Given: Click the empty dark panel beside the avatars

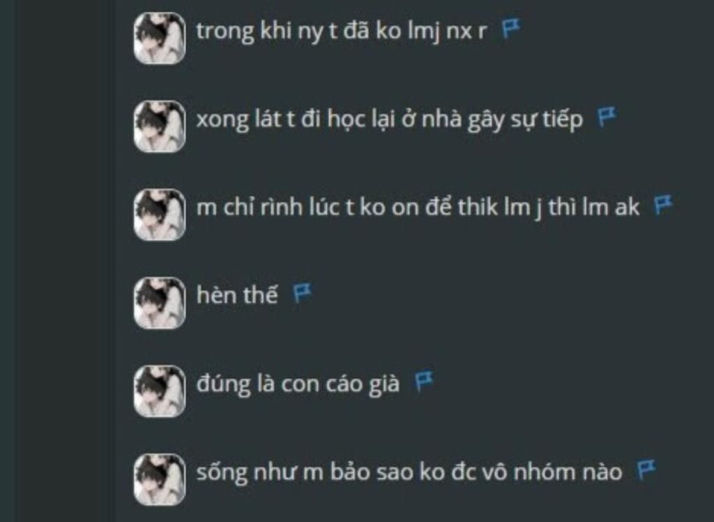Looking at the screenshot, I should pos(65,261).
